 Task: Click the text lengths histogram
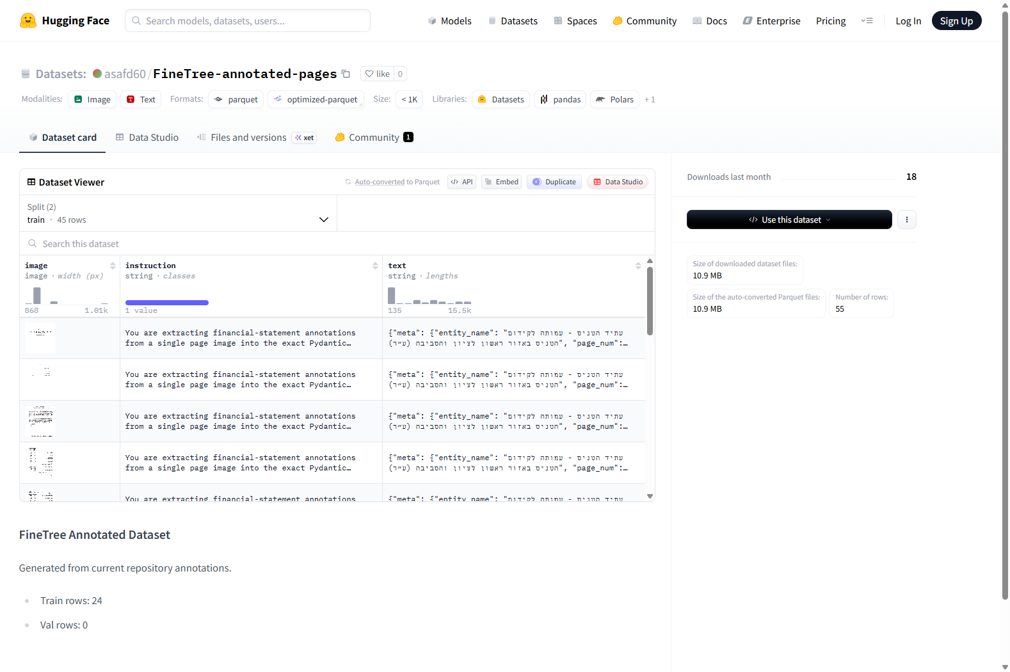(429, 296)
